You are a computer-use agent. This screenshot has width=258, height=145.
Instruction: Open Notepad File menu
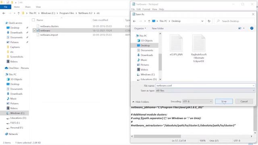click(x=133, y=9)
